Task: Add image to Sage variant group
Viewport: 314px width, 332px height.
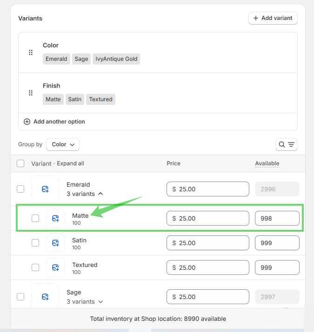Action: point(45,297)
